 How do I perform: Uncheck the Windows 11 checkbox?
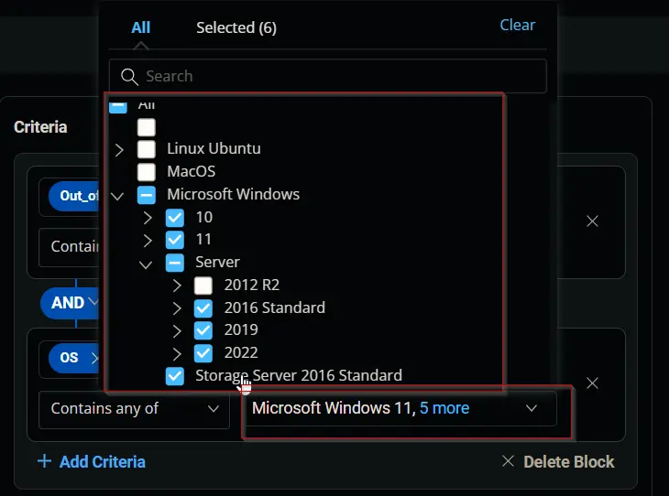pos(175,240)
